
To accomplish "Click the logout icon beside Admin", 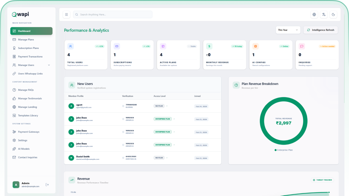I will coord(47,184).
